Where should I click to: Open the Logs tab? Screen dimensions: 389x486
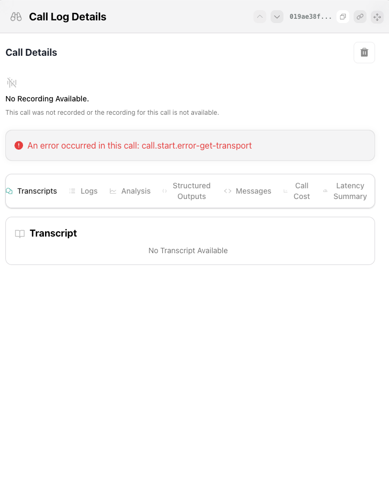[84, 191]
